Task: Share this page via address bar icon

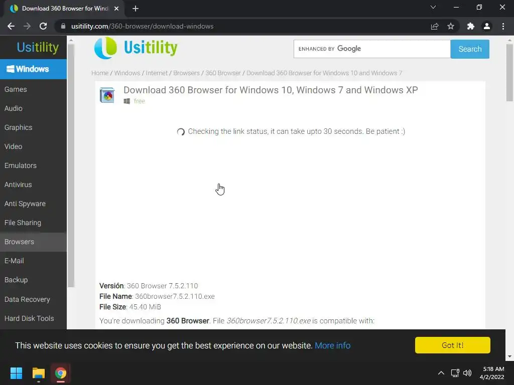Action: 435,26
